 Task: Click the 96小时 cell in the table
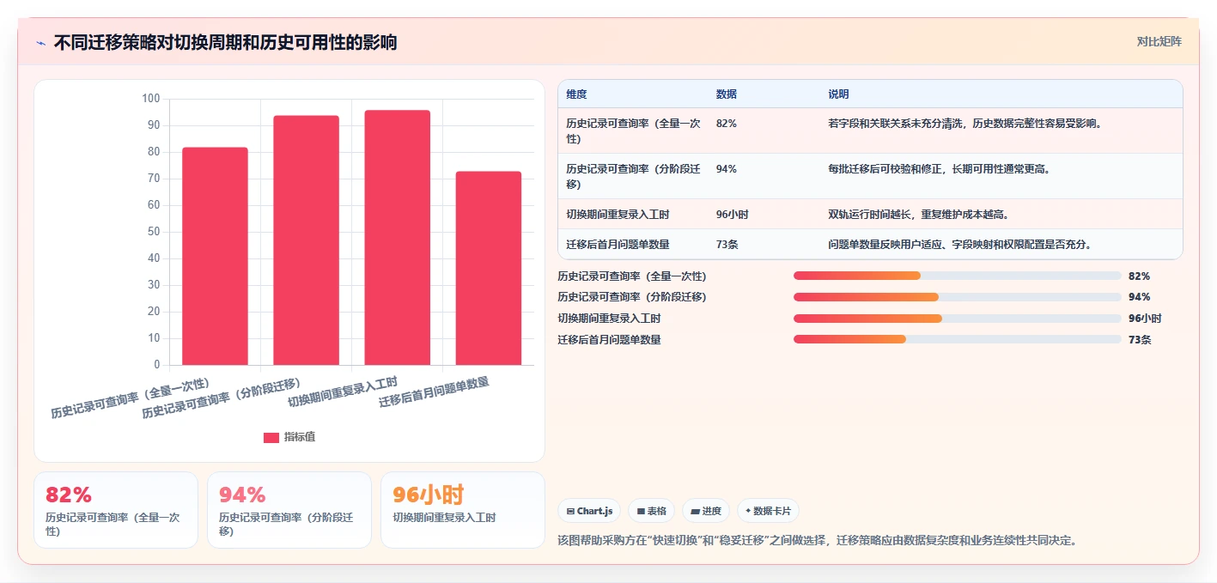click(732, 215)
